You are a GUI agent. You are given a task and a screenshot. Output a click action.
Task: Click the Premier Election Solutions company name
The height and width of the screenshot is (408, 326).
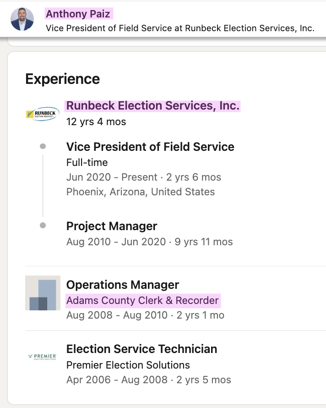(128, 365)
